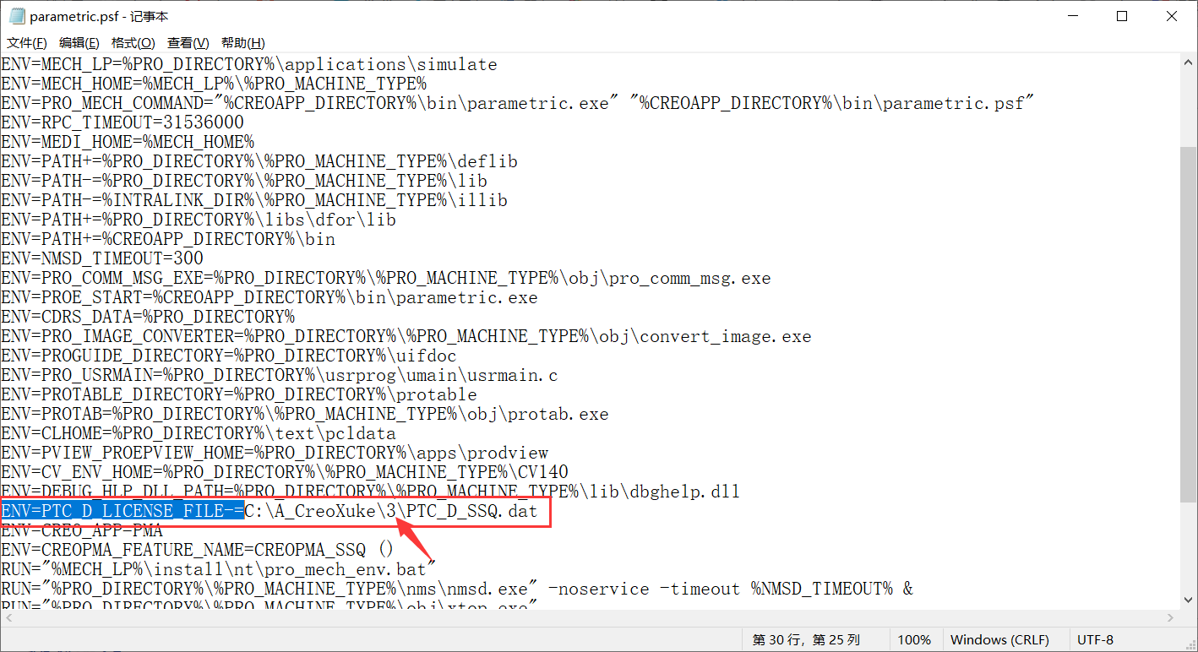Click the ENV=CLHOME line
The width and height of the screenshot is (1198, 652).
[x=199, y=433]
